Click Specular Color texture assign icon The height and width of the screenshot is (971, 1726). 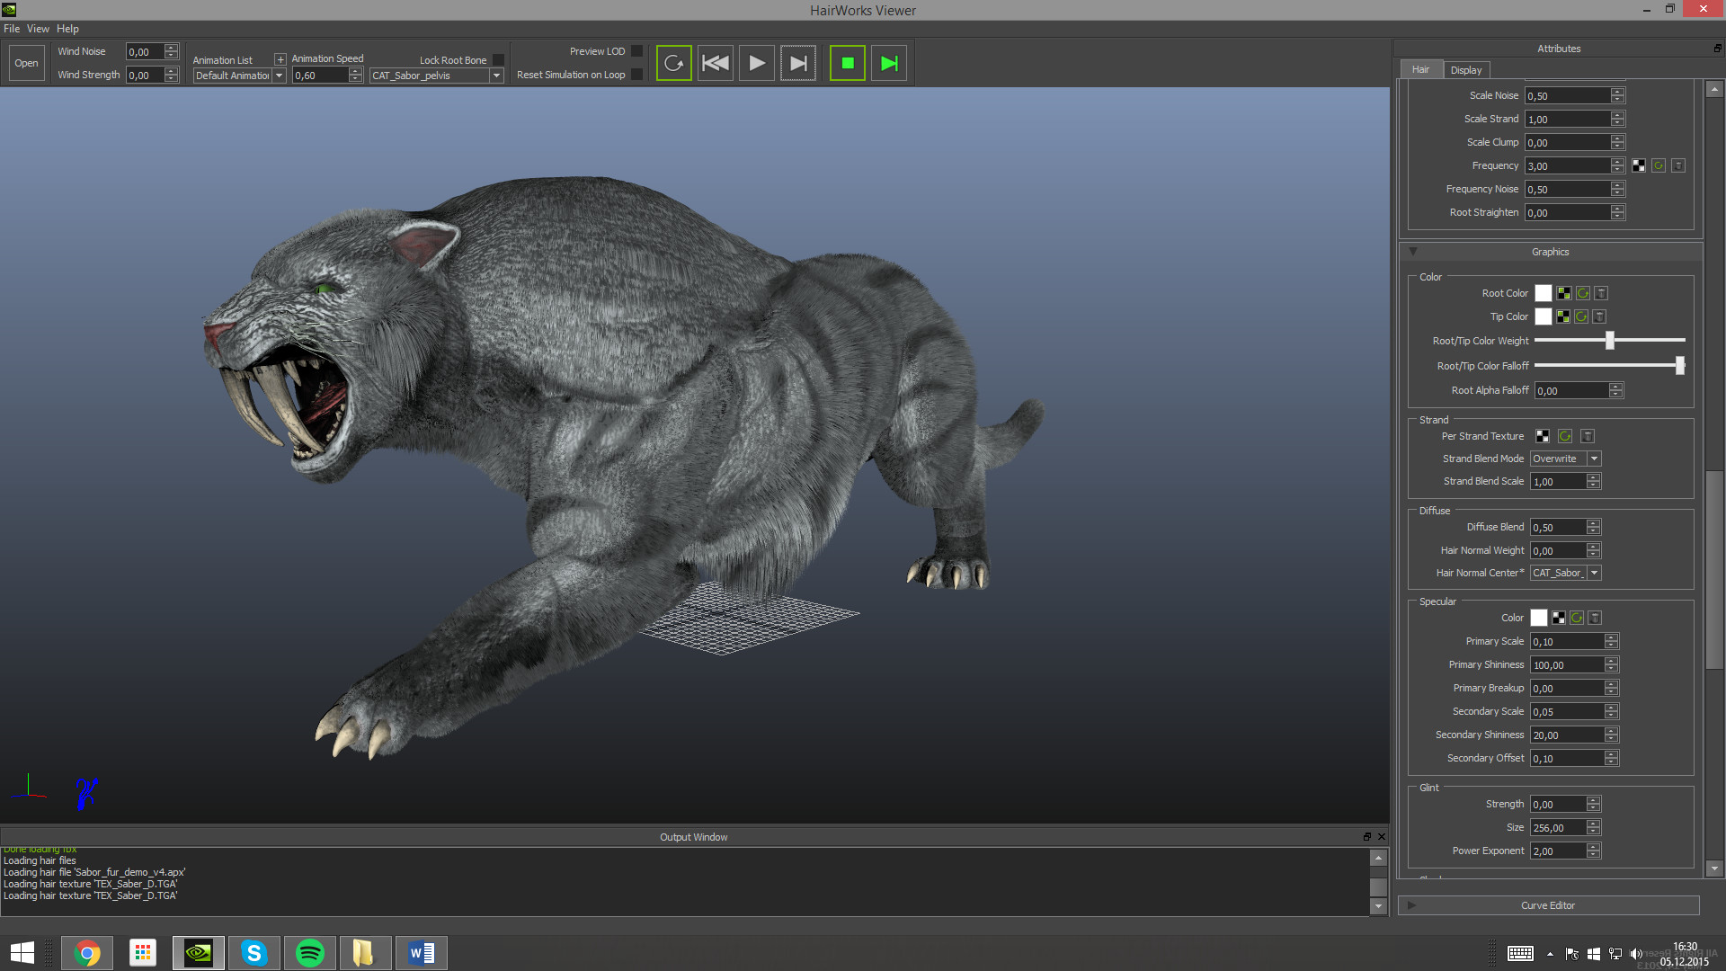[x=1558, y=618]
